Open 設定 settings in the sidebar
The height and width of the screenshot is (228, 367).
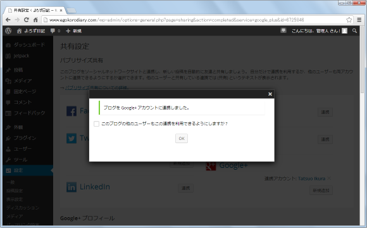[28, 170]
